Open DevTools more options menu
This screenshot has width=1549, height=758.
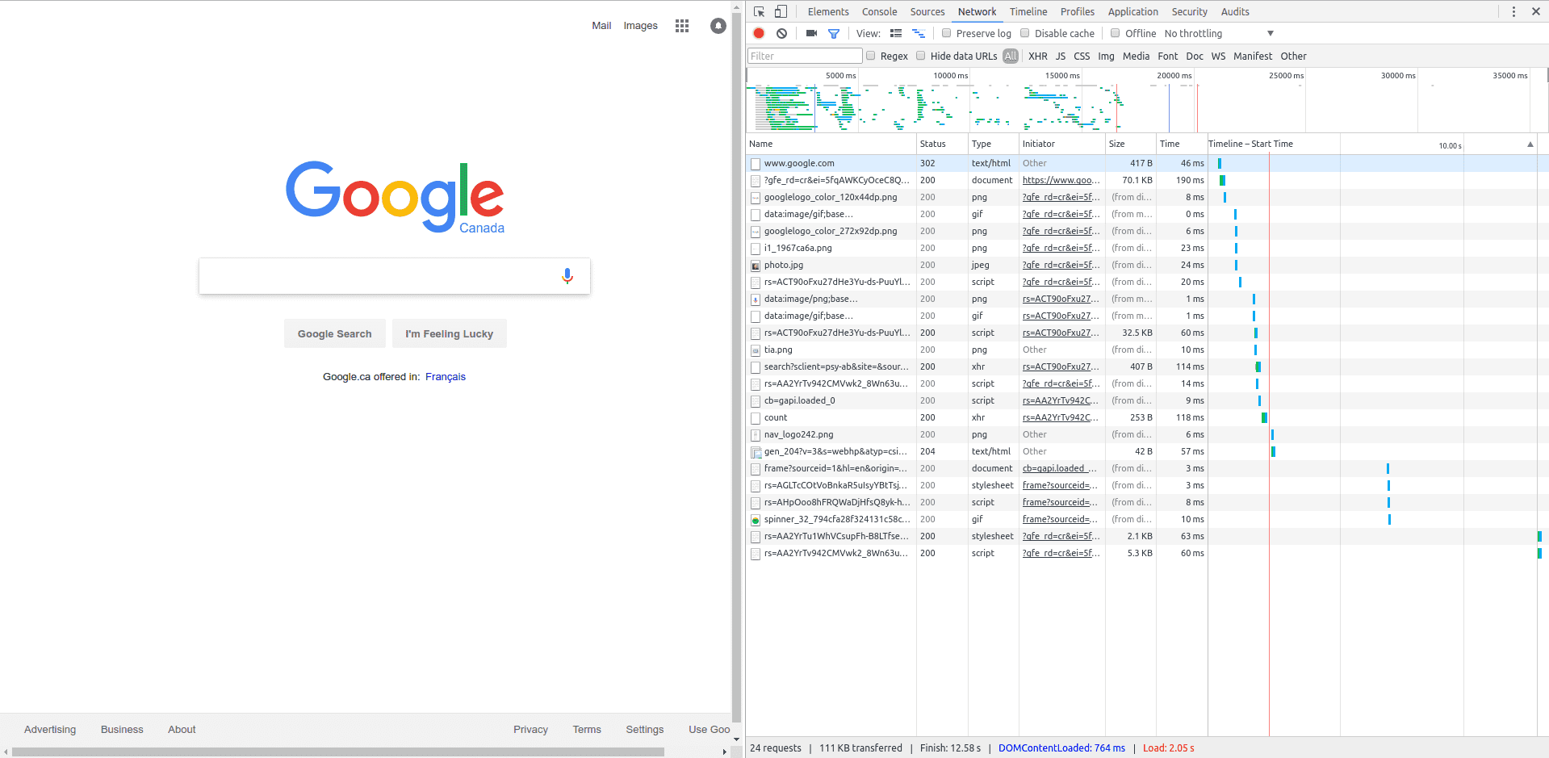tap(1513, 11)
